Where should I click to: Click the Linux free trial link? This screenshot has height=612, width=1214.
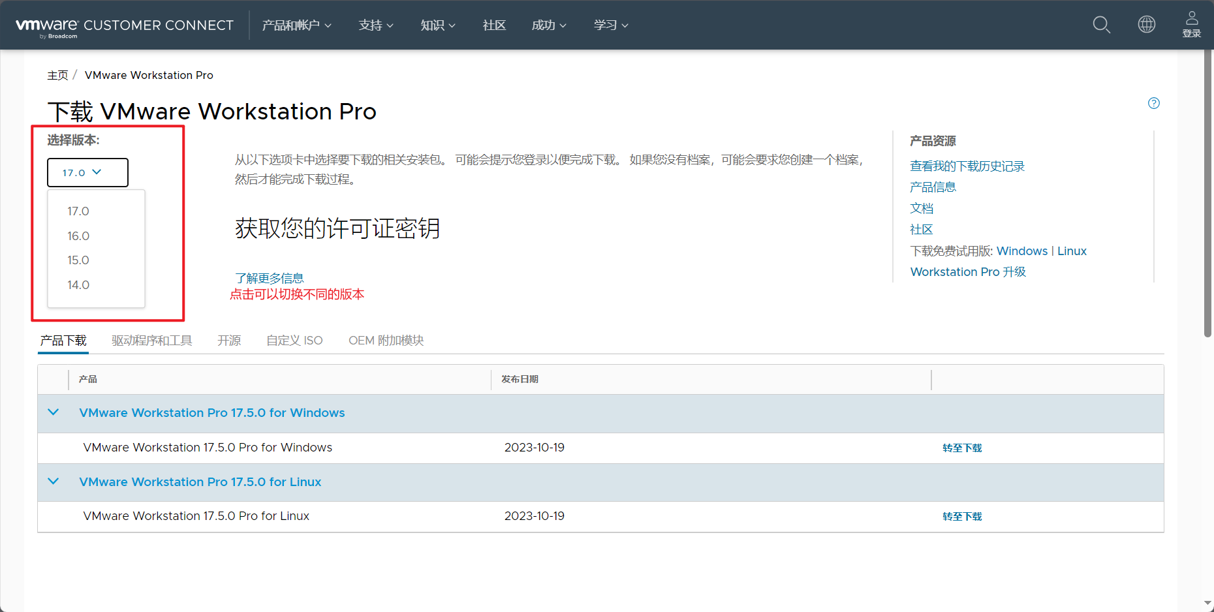point(1072,251)
